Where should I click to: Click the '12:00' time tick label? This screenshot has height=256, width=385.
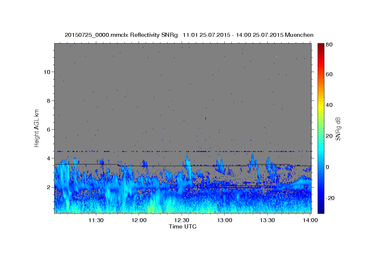139,220
